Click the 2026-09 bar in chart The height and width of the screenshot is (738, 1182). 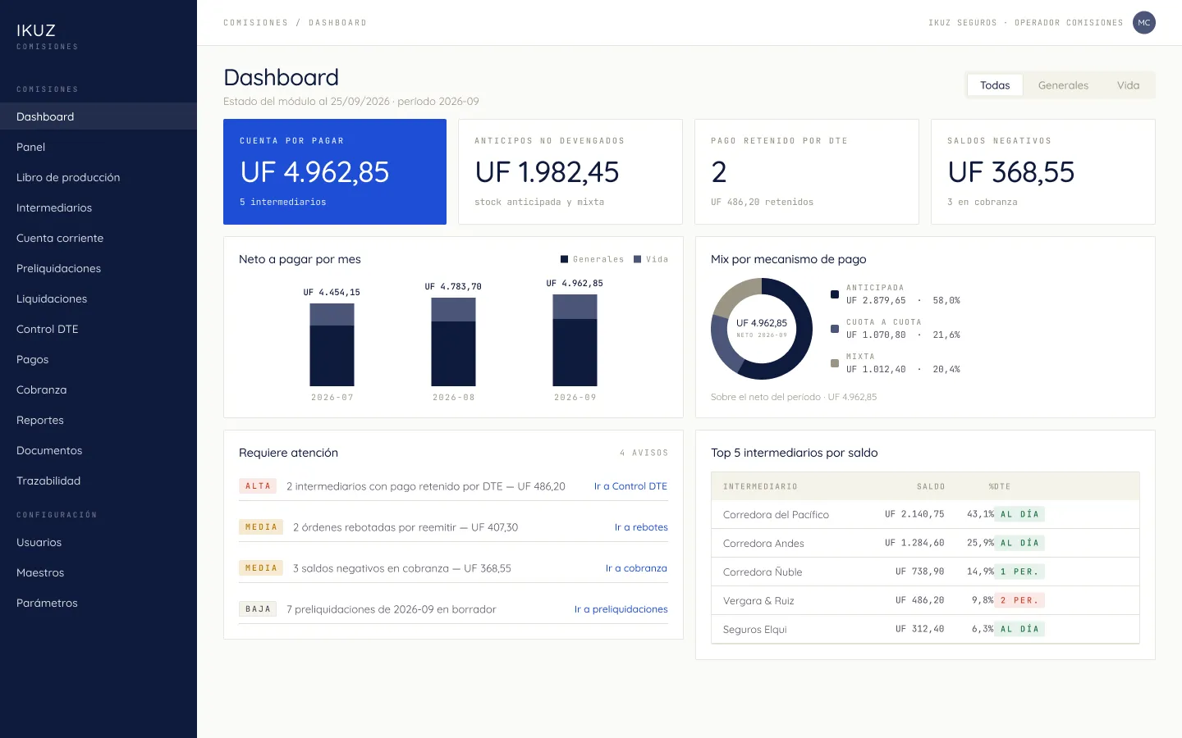pos(575,340)
